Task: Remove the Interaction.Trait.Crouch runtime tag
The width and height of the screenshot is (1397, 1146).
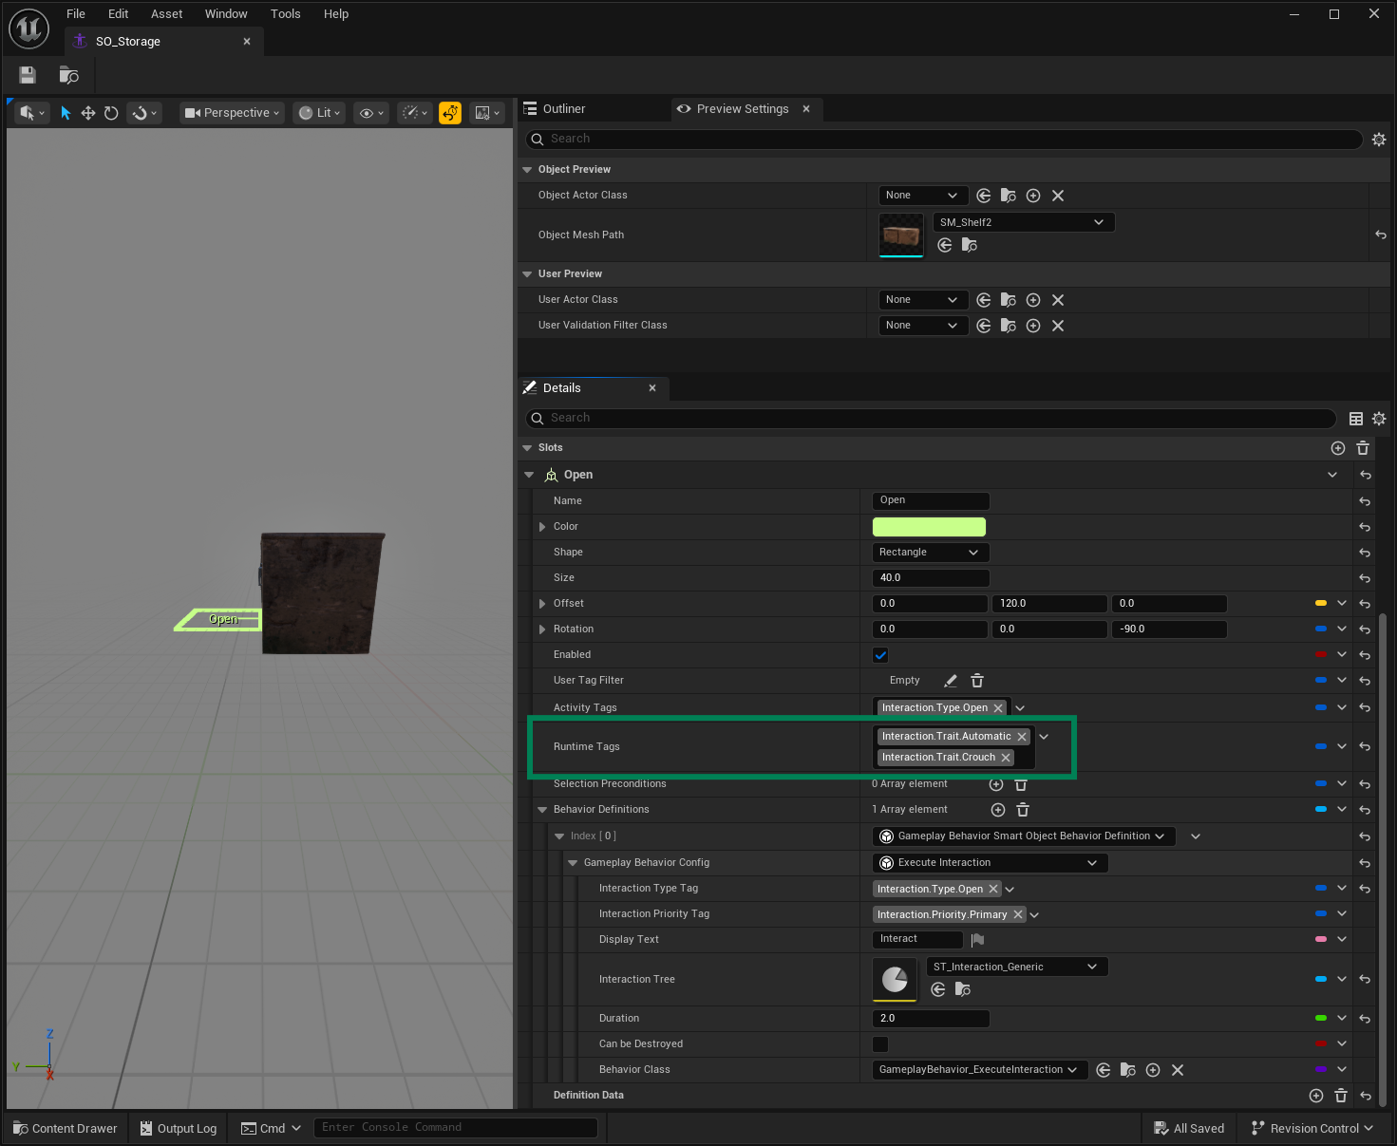Action: tap(1006, 757)
